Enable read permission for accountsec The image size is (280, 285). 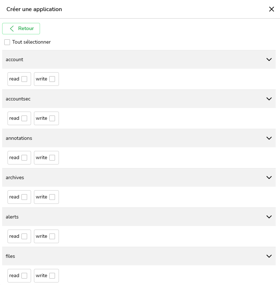pyautogui.click(x=24, y=118)
